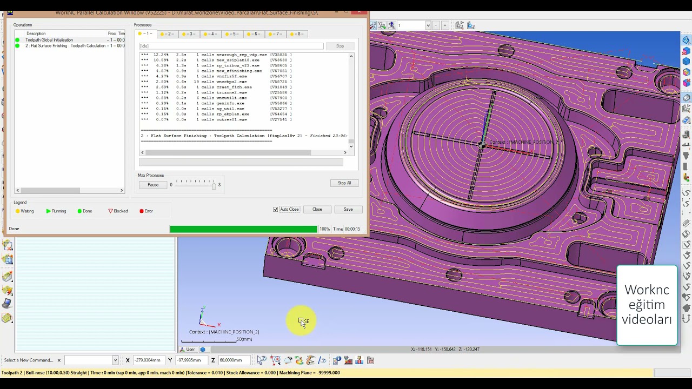Click the minus button next to dropdown
The image size is (692, 389).
(x=436, y=25)
